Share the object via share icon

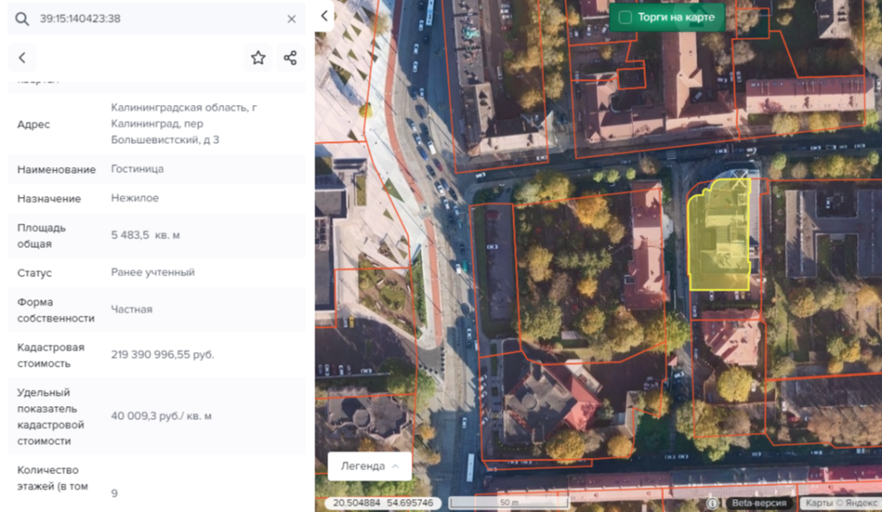[x=290, y=58]
